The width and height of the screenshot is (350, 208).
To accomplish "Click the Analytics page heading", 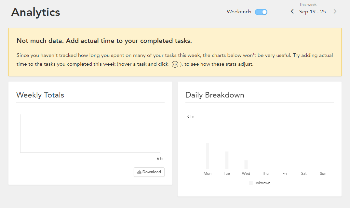I will pyautogui.click(x=36, y=12).
